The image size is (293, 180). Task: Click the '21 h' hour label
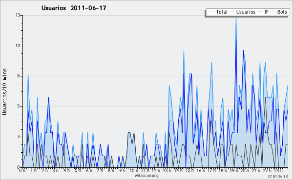pyautogui.click(x=256, y=171)
